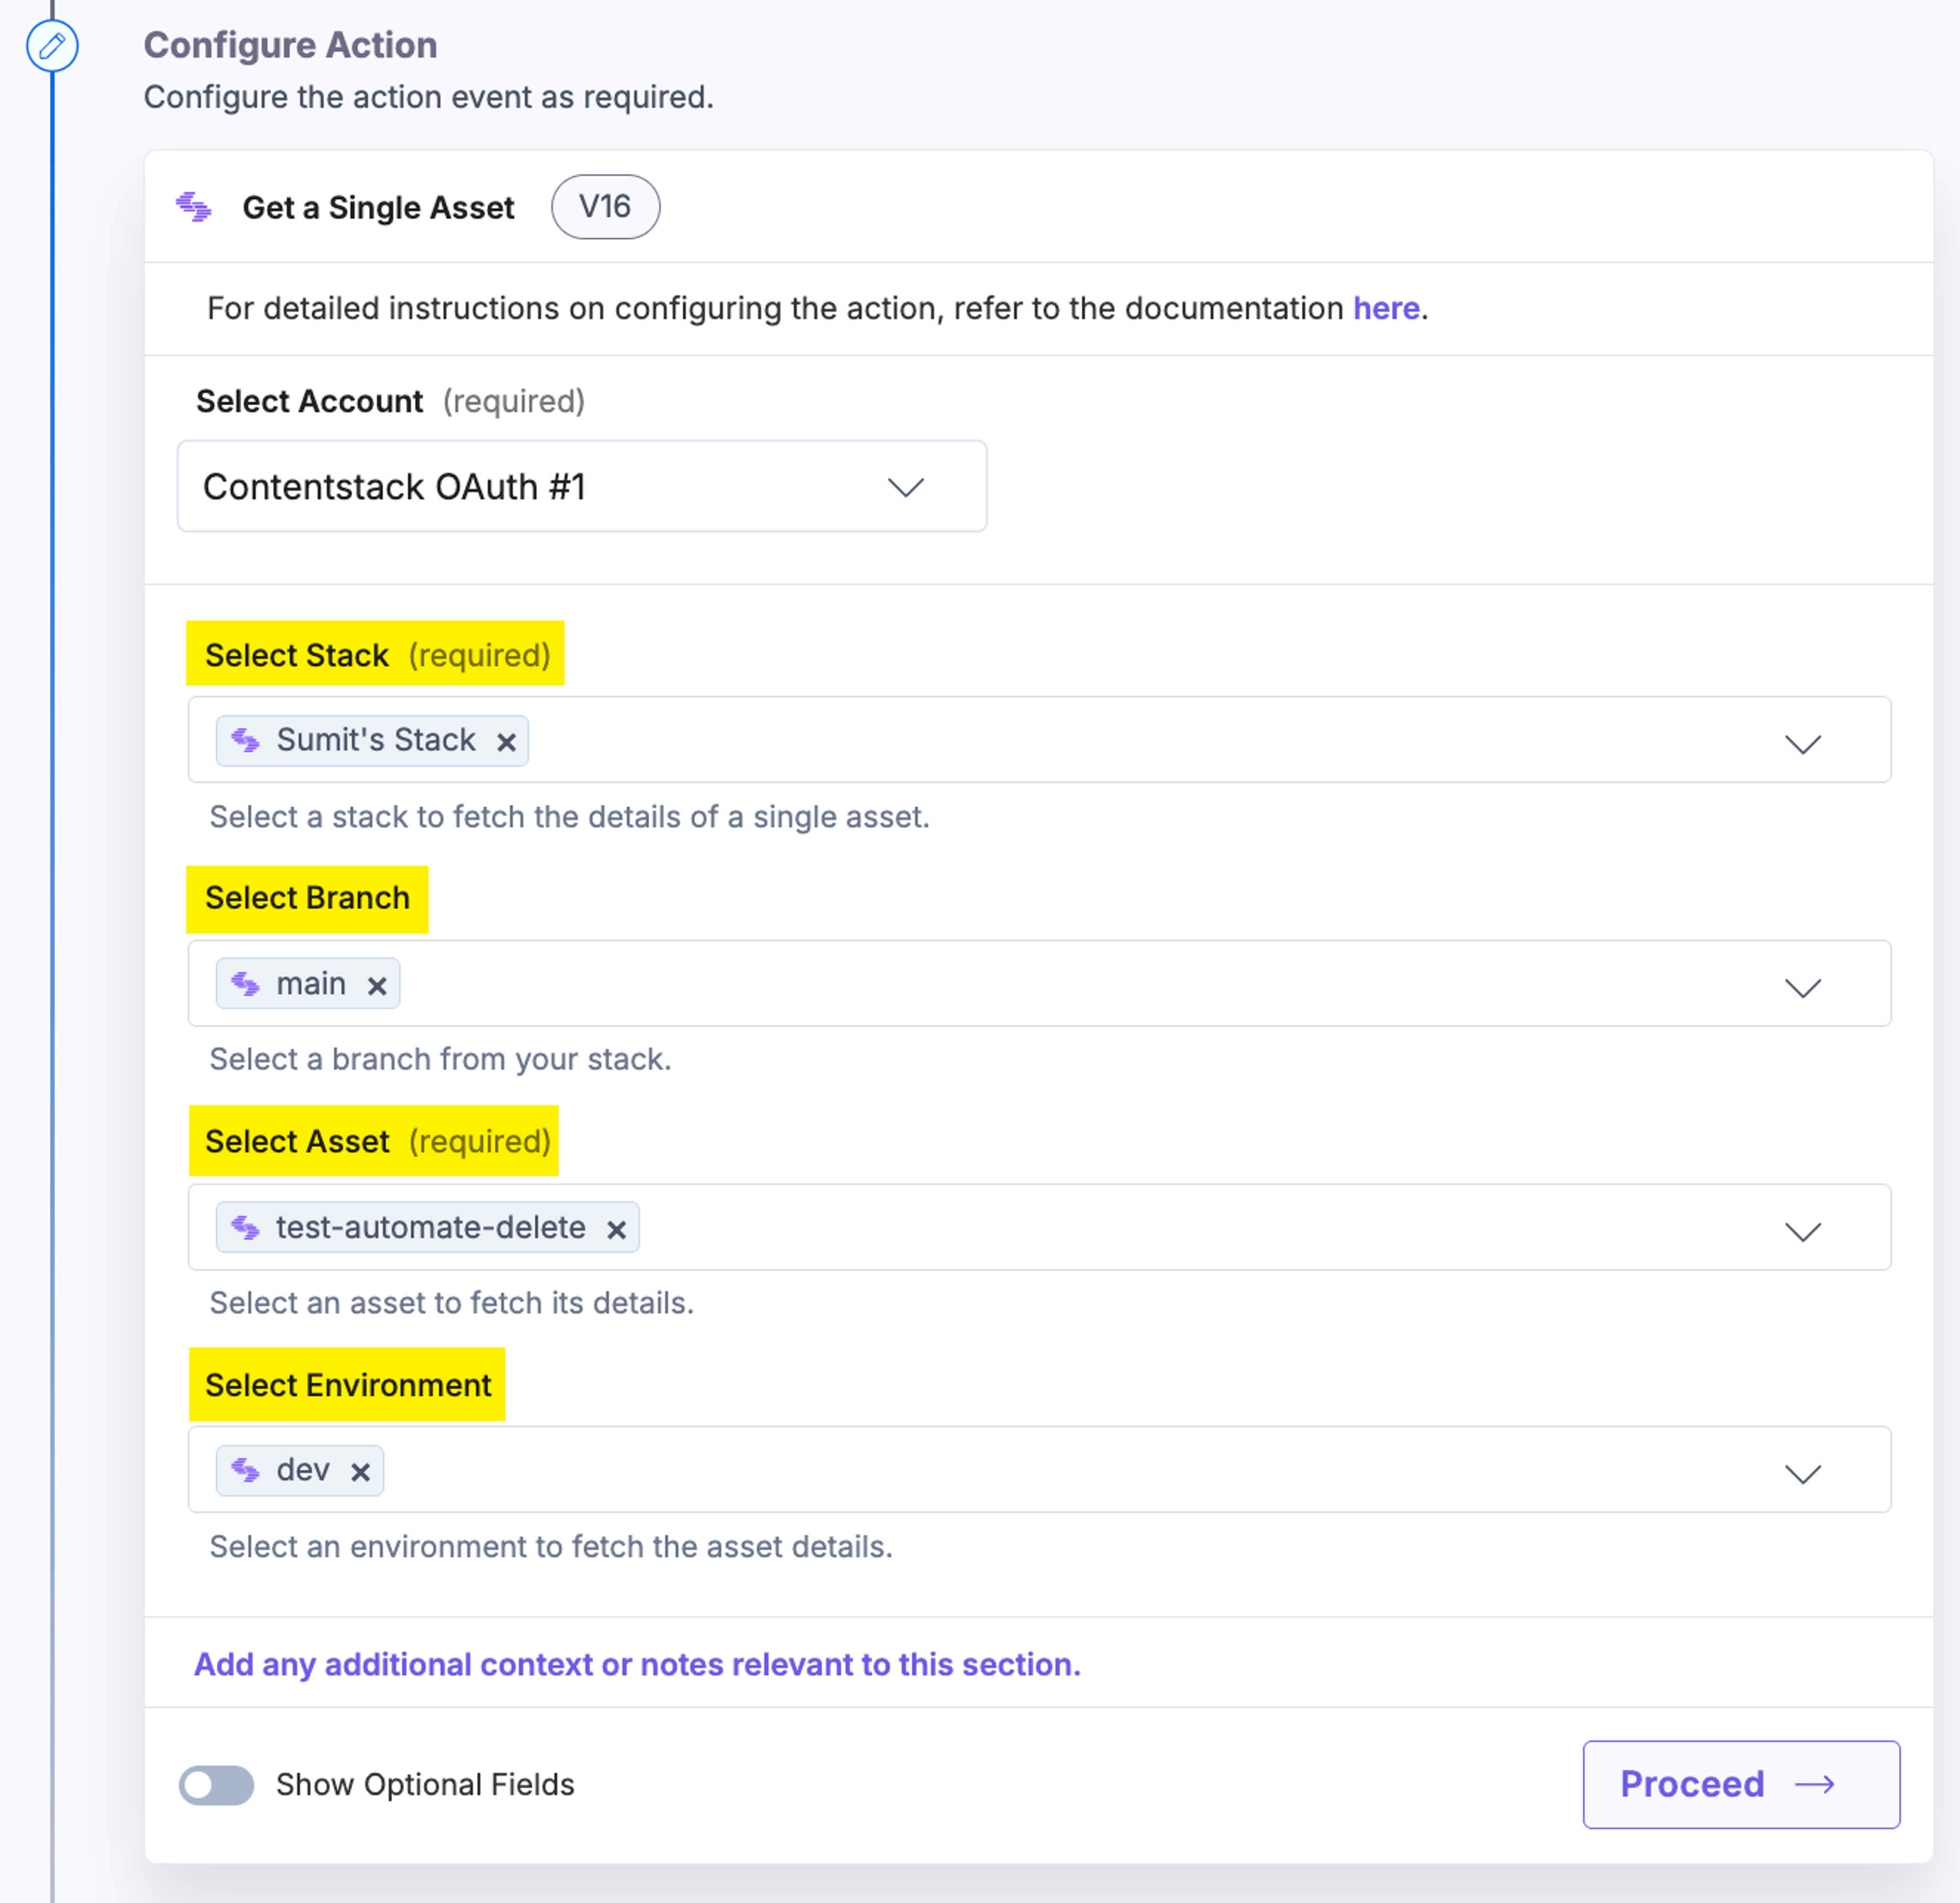Remove the Sumit's Stack chip
The image size is (1960, 1903).
pyautogui.click(x=507, y=742)
